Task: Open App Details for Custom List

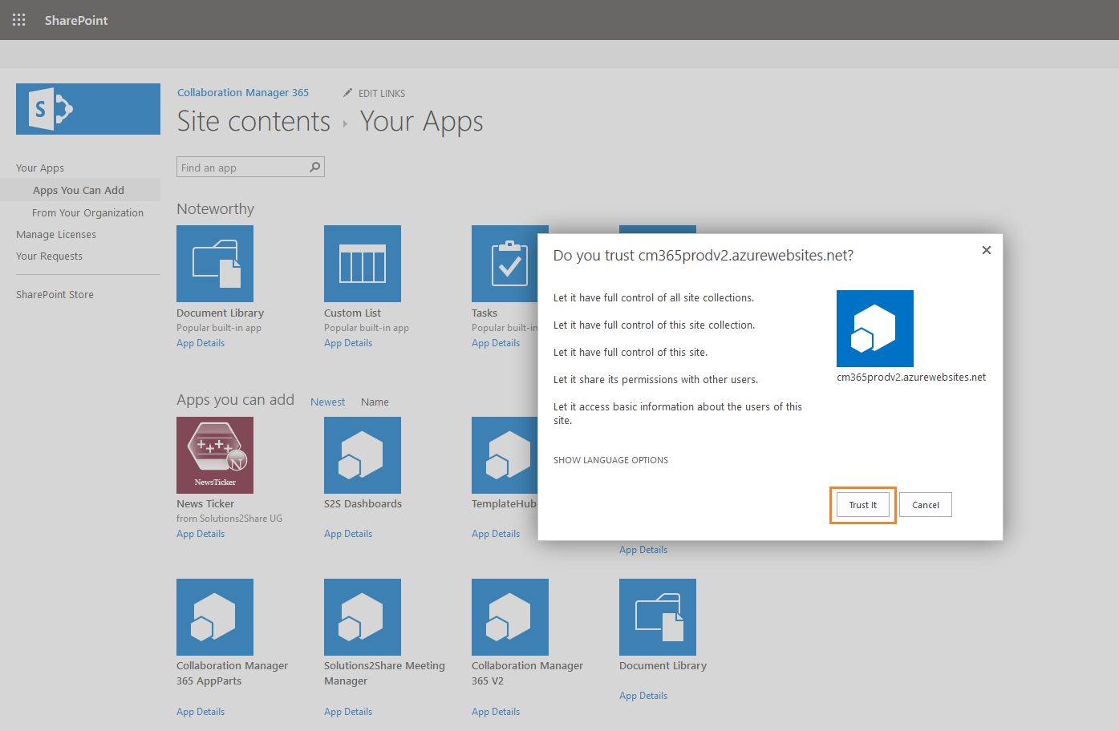Action: point(348,343)
